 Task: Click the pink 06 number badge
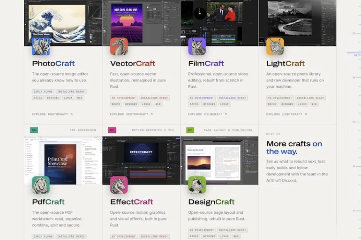coord(112,130)
